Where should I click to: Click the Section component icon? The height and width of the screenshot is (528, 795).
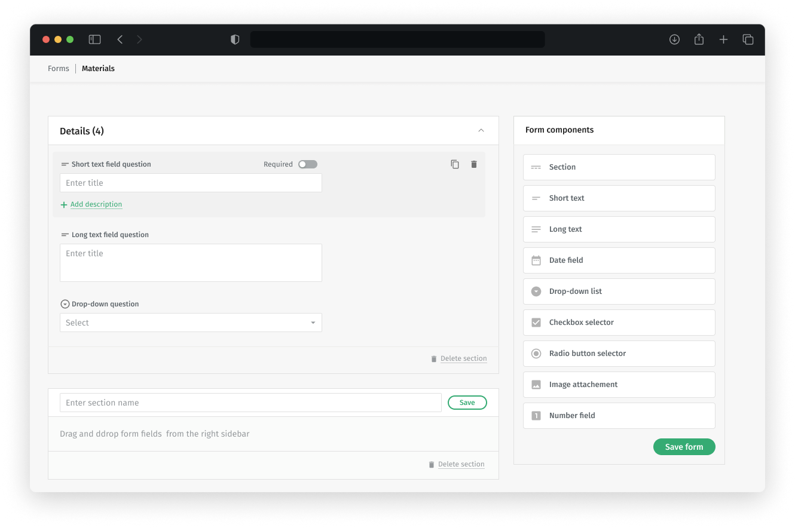click(x=536, y=167)
